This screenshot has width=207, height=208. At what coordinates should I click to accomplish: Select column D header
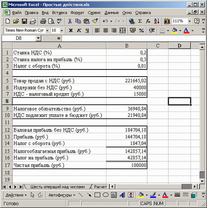180,46
